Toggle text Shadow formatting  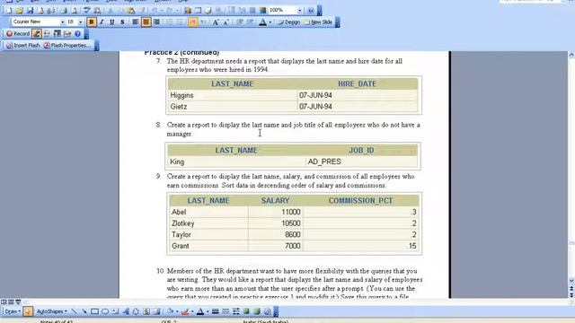pyautogui.click(x=122, y=22)
